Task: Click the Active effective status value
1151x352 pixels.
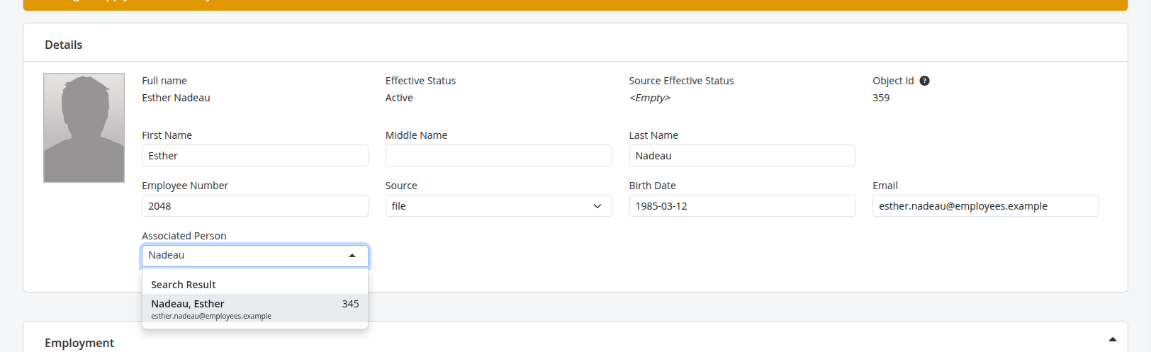Action: 399,98
